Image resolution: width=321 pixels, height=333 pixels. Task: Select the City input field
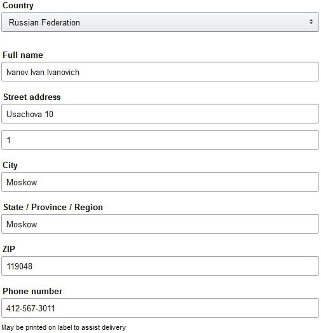coord(160,182)
